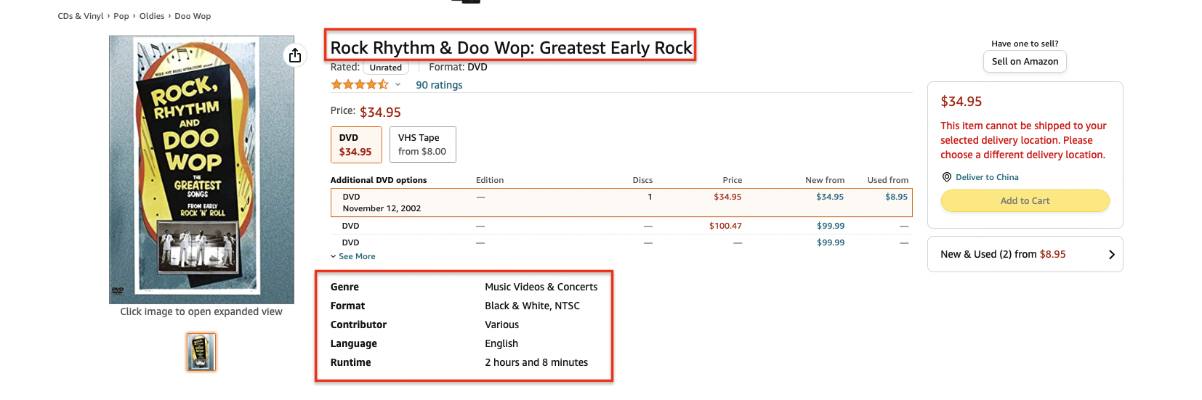Viewport: 1202px width, 400px height.
Task: Click the Unrated rating badge
Action: [386, 68]
